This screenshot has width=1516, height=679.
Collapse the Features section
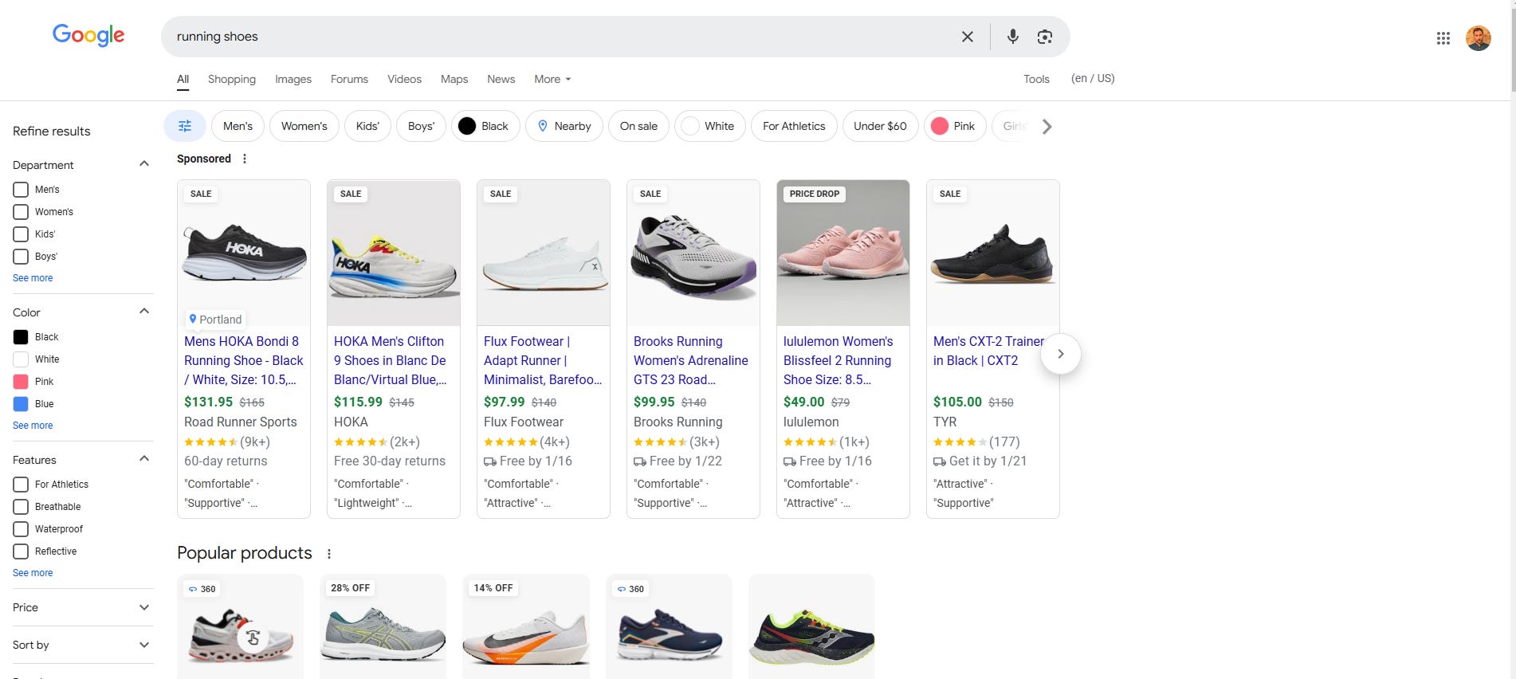pos(144,459)
